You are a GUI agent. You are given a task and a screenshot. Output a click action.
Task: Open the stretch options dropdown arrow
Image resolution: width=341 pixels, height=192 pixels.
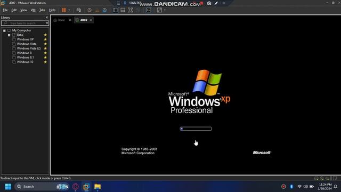[165, 10]
